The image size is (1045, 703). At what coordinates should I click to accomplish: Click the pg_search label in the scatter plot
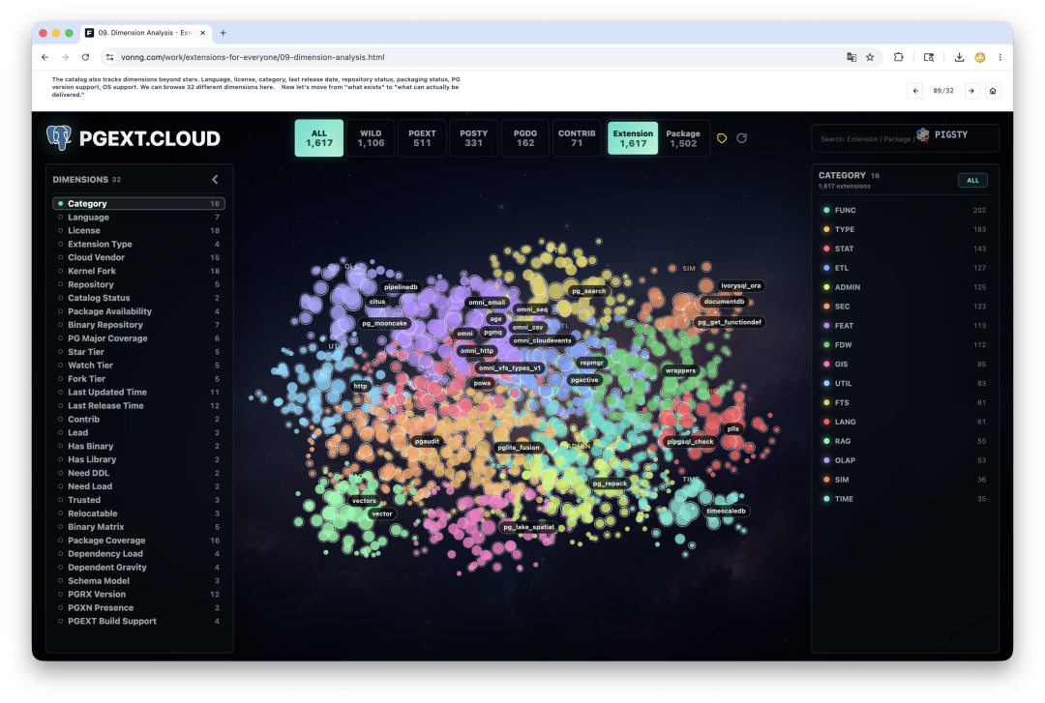[589, 291]
